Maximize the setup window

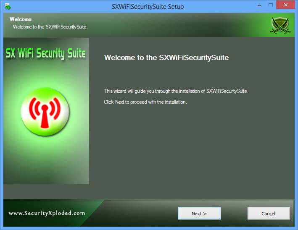coord(271,5)
